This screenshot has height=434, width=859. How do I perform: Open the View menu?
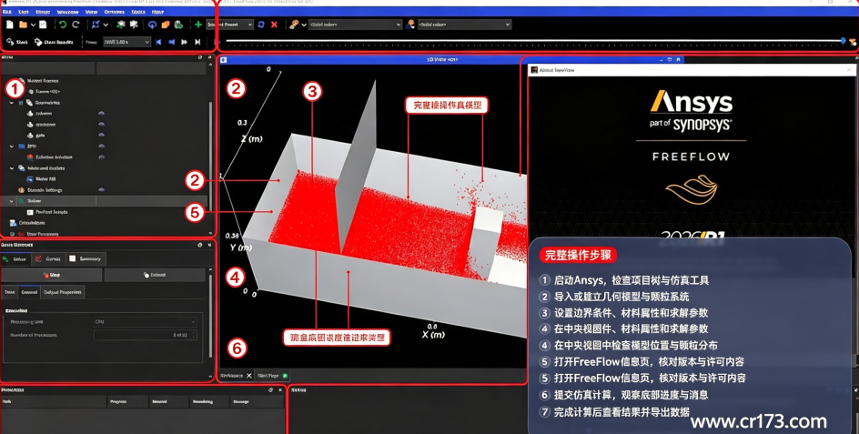click(x=91, y=12)
